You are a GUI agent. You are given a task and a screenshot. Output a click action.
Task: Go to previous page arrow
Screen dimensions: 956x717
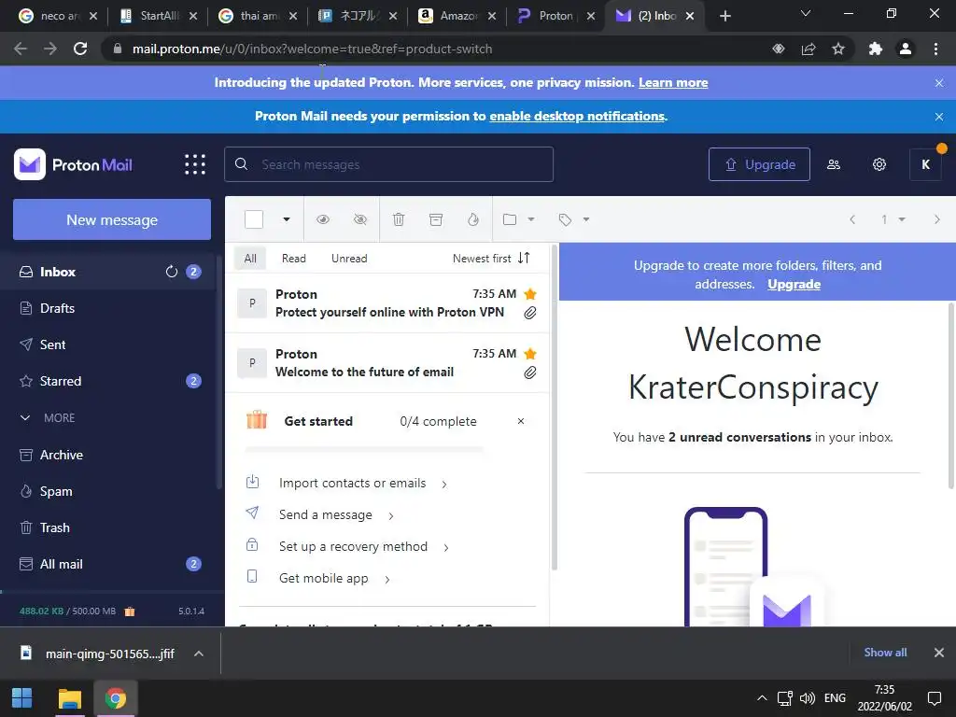coord(852,219)
